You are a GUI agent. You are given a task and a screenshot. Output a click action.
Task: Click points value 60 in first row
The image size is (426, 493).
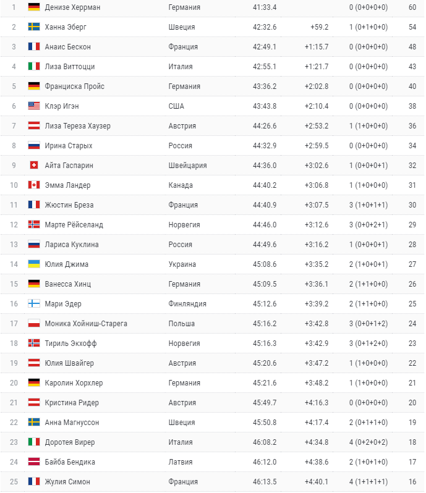tap(412, 7)
